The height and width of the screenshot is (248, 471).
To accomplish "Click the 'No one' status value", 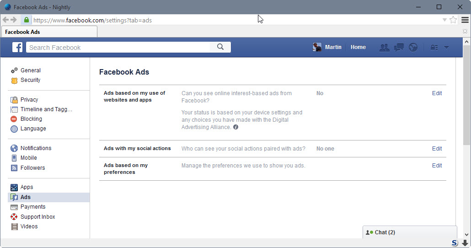I will tap(325, 149).
